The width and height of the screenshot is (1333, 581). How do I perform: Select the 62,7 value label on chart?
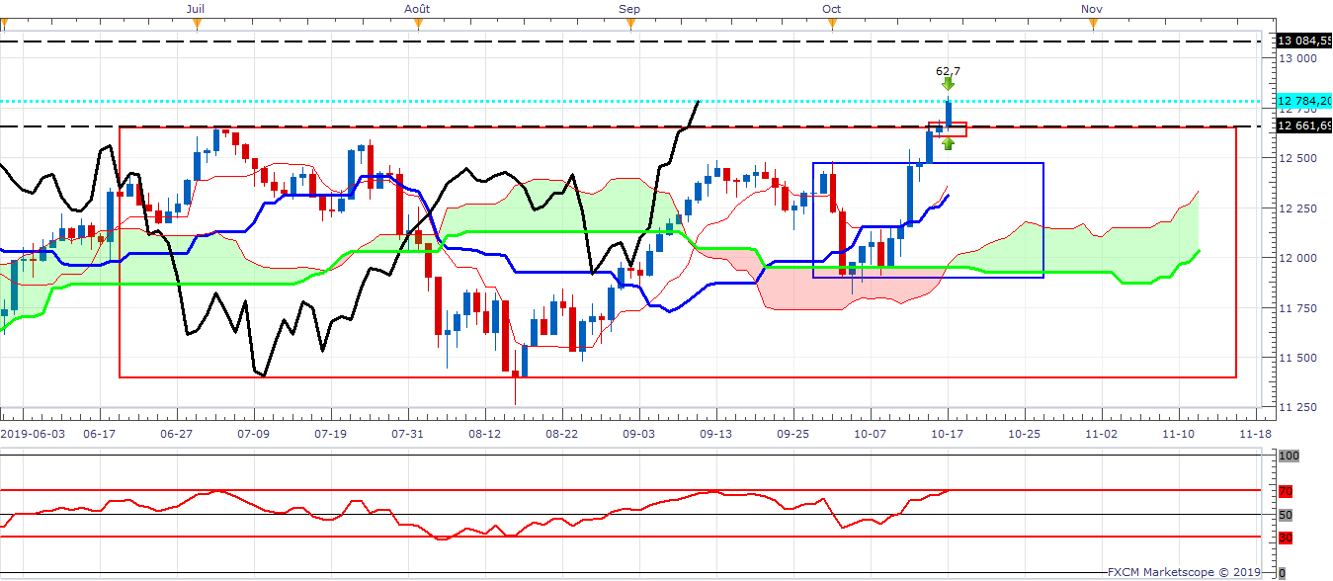949,71
